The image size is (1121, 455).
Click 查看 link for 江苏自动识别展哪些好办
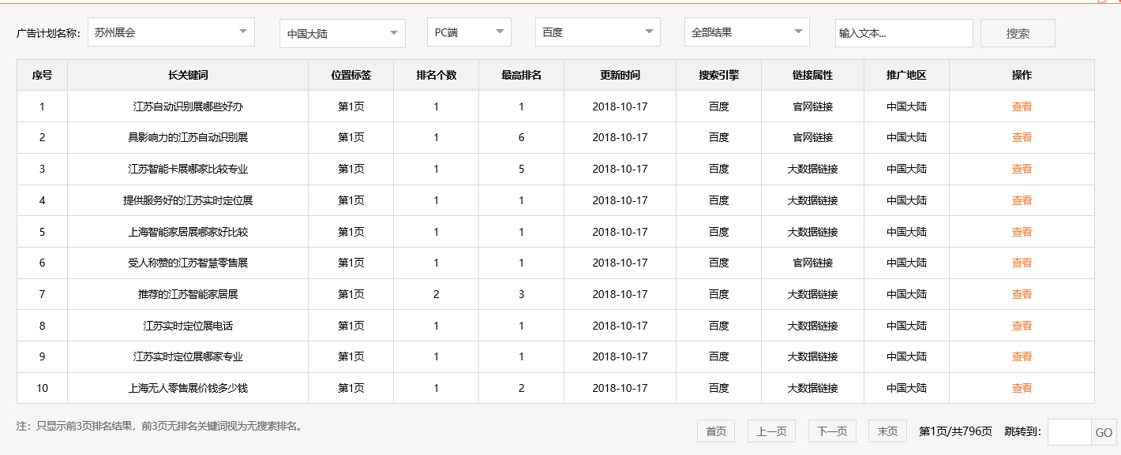(x=1022, y=106)
